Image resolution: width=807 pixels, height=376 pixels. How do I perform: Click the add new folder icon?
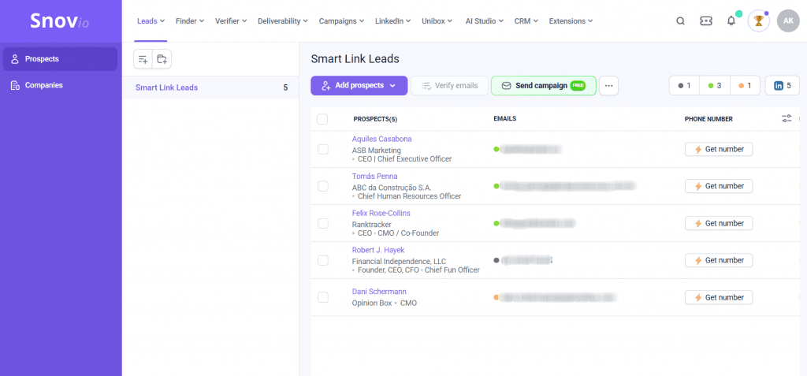click(162, 59)
